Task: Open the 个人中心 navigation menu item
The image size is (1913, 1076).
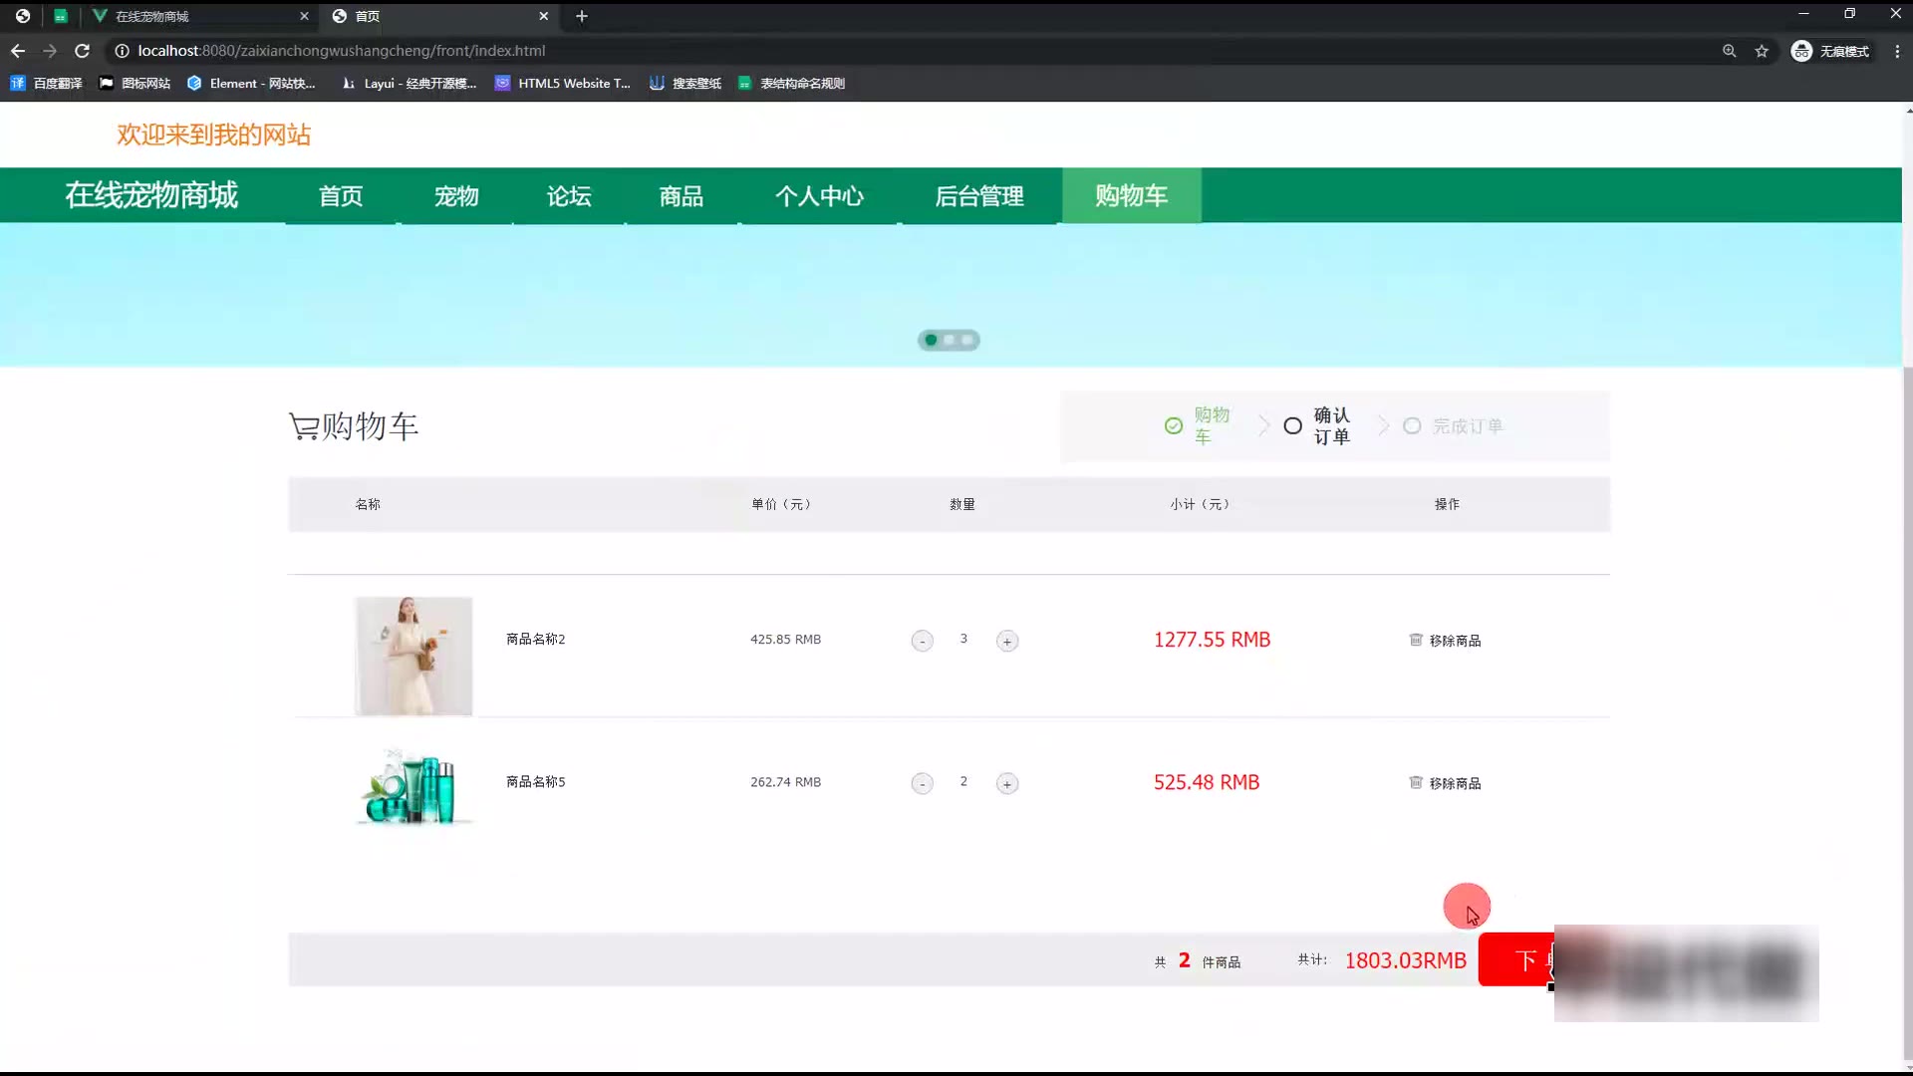Action: [819, 196]
